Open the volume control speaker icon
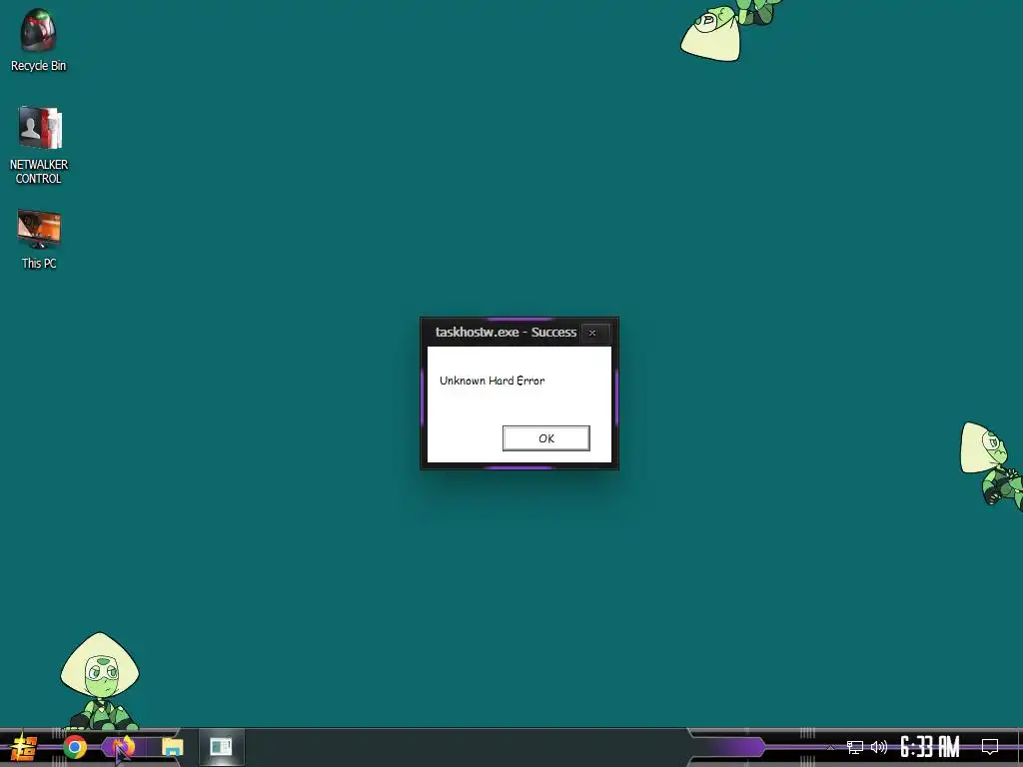 pos(879,747)
